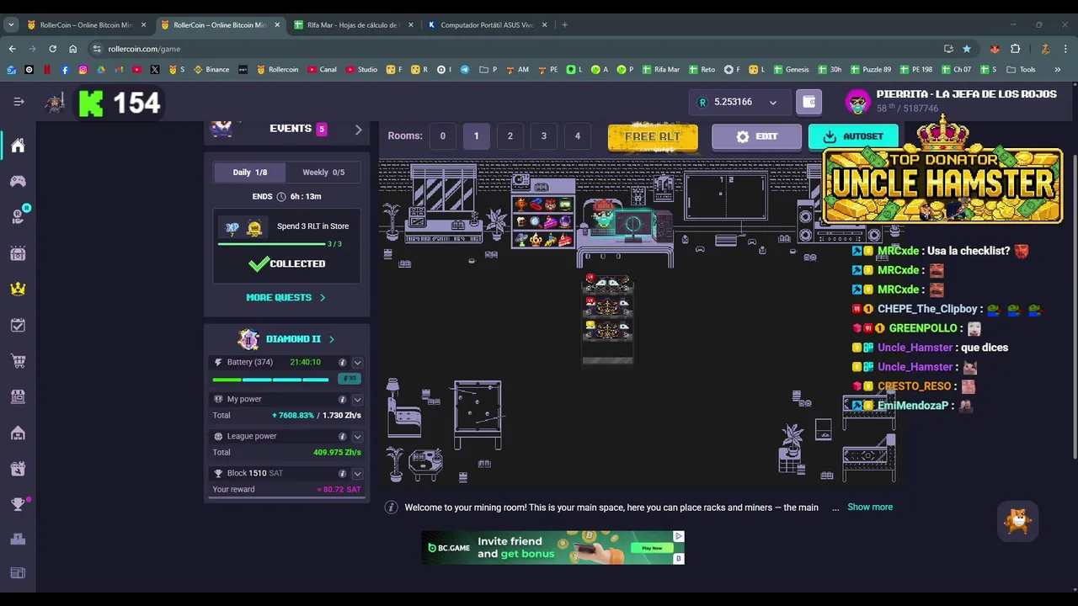Image resolution: width=1078 pixels, height=606 pixels.
Task: Switch to the Daily 1/8 quests tab
Action: click(x=249, y=173)
